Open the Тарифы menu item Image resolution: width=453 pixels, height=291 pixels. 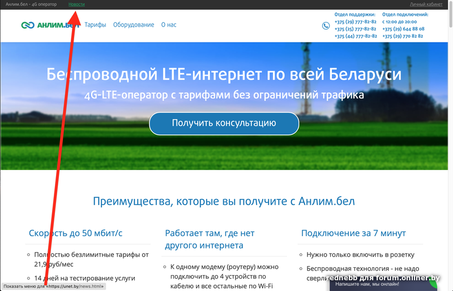95,25
